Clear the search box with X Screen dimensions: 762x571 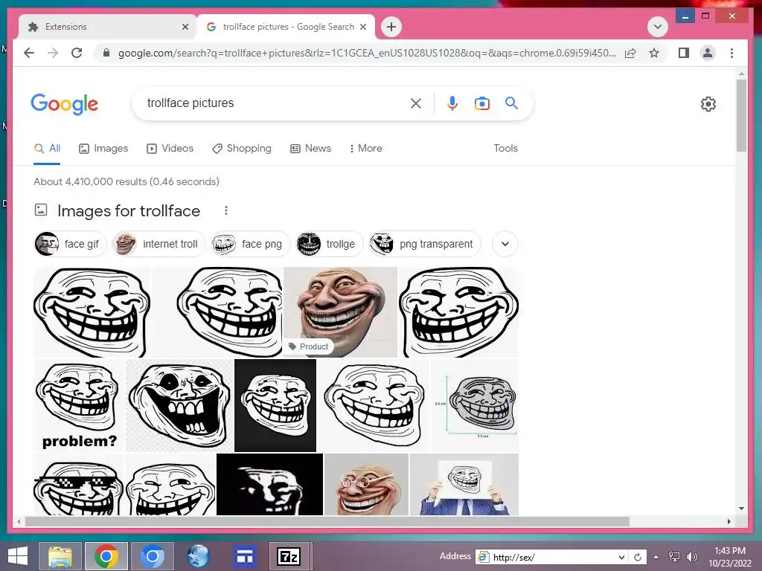click(x=415, y=103)
